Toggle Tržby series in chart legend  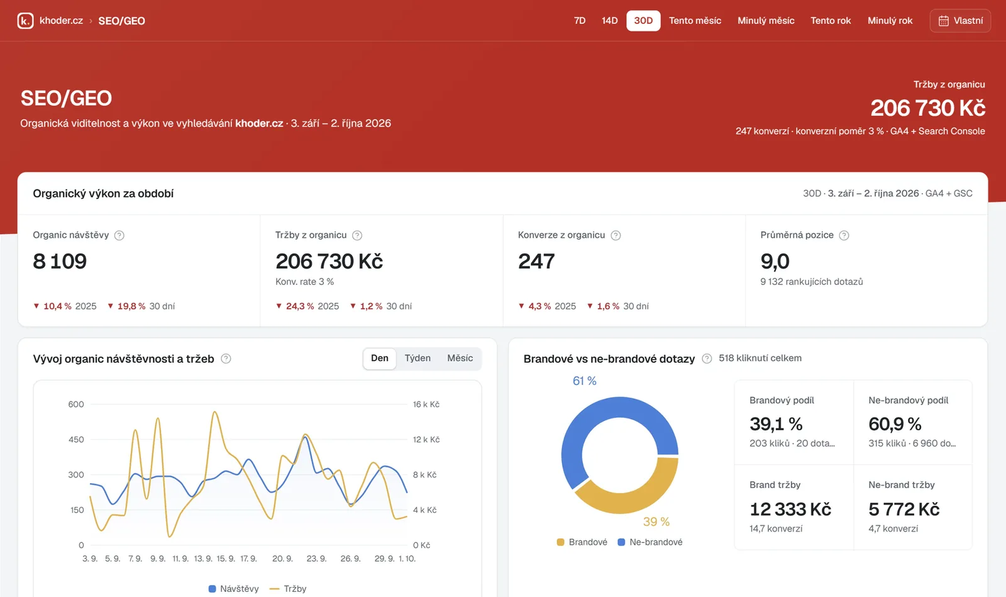(x=288, y=589)
